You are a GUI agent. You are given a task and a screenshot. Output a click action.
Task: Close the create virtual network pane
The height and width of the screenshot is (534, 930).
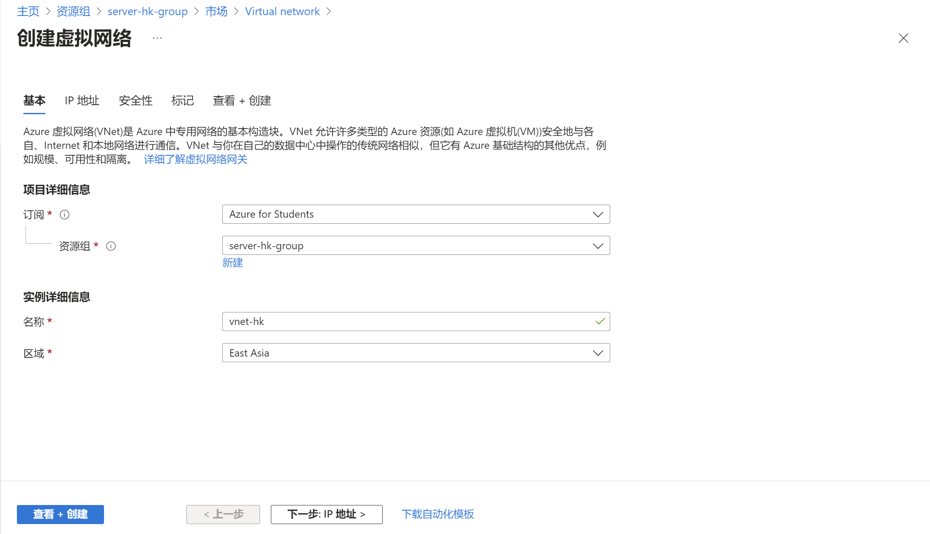tap(903, 38)
